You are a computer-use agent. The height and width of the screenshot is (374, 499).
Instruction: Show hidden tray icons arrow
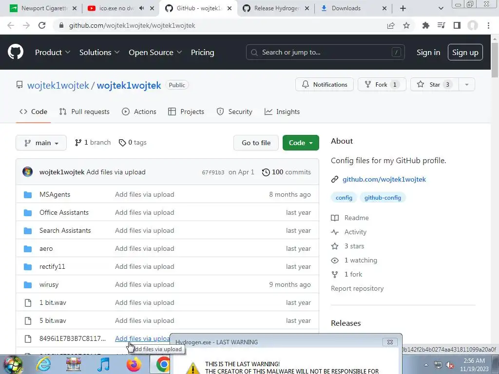click(426, 365)
